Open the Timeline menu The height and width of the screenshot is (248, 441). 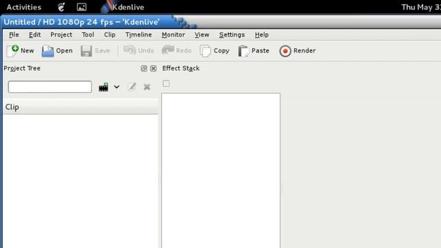click(x=139, y=34)
